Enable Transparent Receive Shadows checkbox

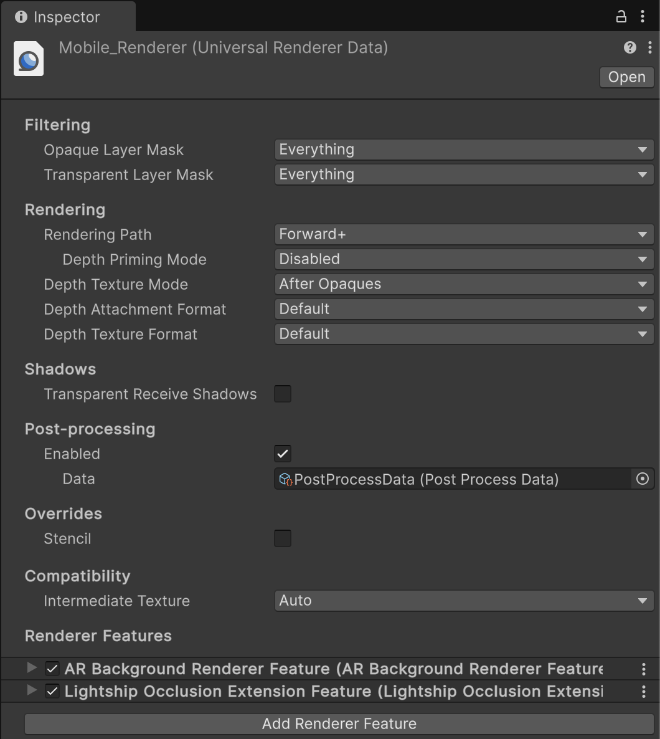point(283,394)
